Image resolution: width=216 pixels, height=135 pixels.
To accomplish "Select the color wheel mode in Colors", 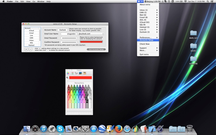I will point(68,73).
